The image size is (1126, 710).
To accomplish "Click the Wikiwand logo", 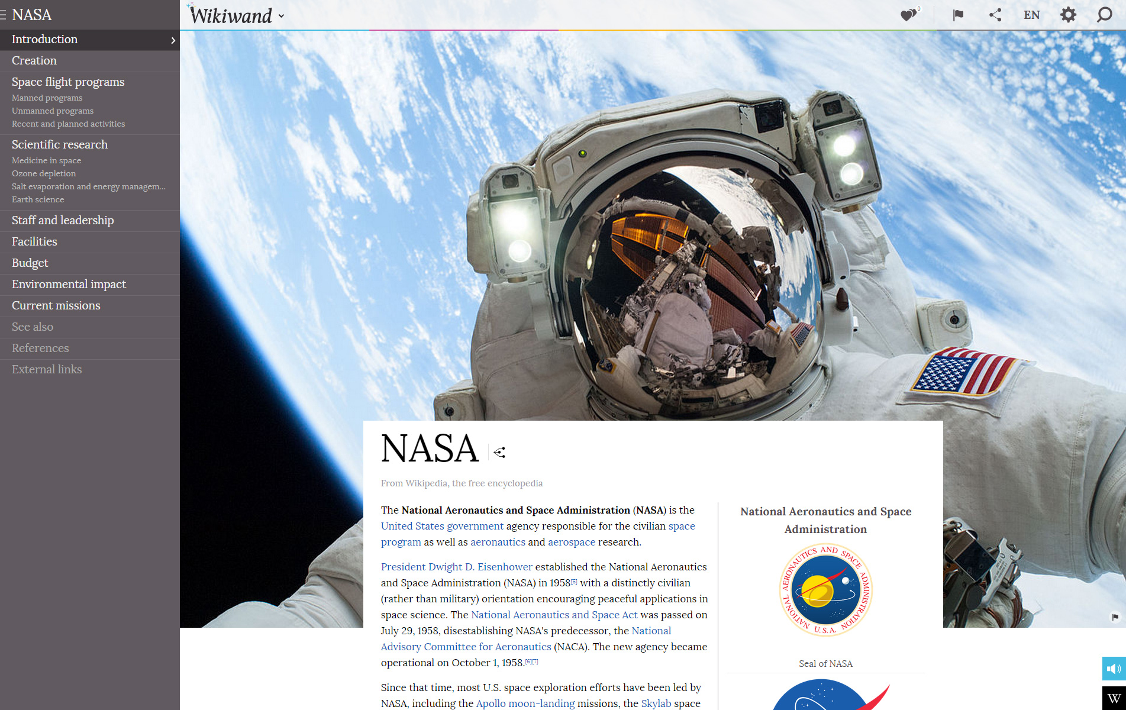I will [231, 15].
